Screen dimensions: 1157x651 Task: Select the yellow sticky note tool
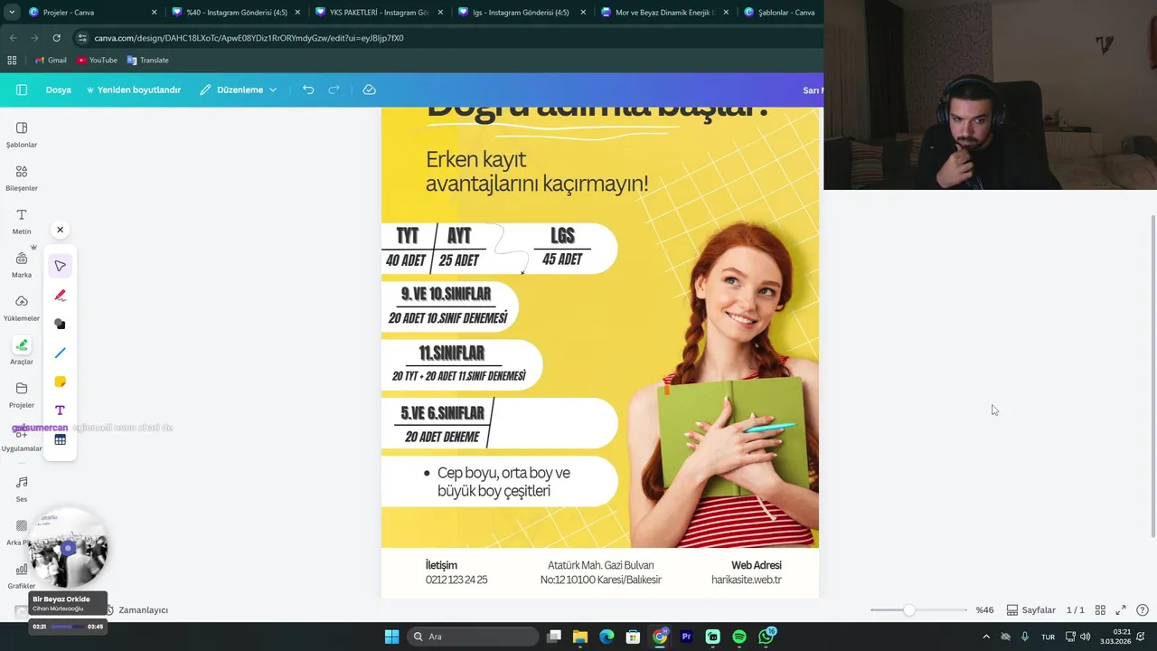61,382
